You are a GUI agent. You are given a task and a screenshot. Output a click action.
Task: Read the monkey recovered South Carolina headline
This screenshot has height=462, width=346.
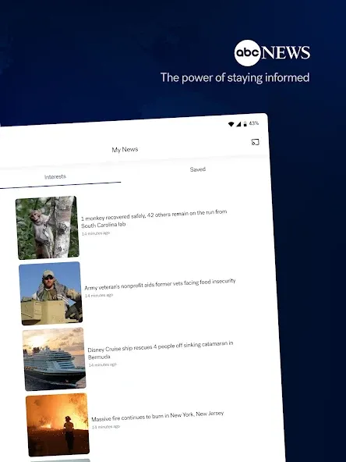(x=154, y=219)
